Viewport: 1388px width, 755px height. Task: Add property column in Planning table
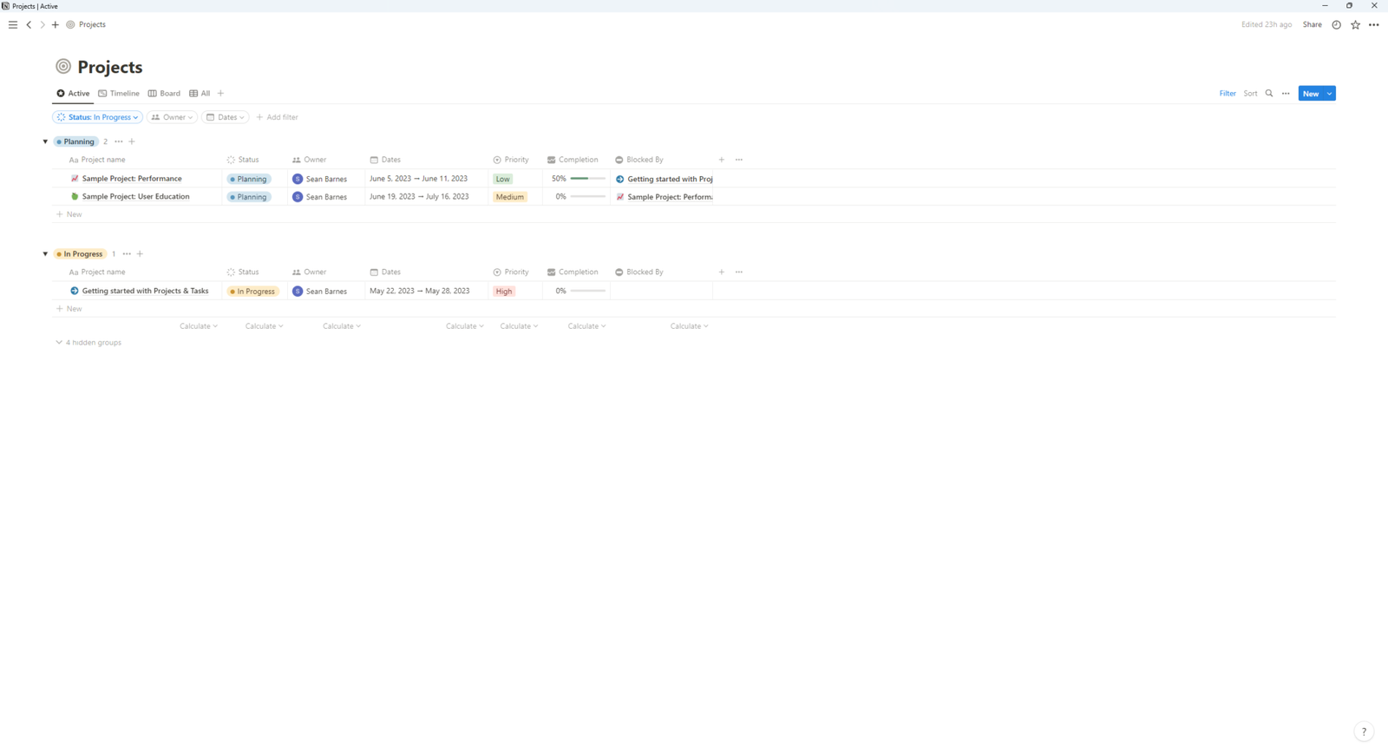[721, 160]
